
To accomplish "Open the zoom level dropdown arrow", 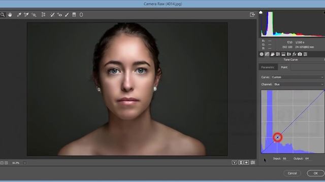I will (25, 163).
